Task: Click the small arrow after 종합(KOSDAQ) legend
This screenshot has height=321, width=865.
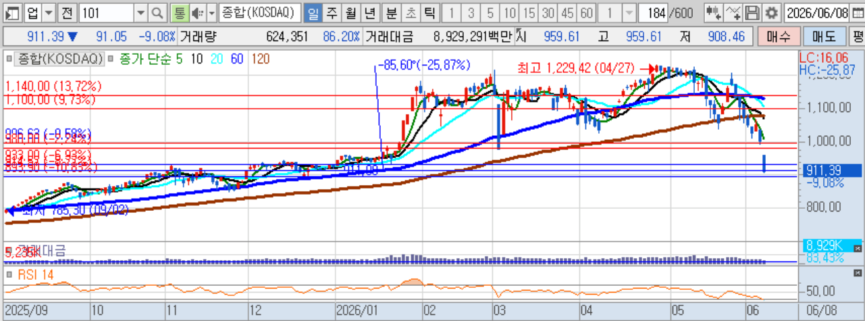Action: point(111,59)
